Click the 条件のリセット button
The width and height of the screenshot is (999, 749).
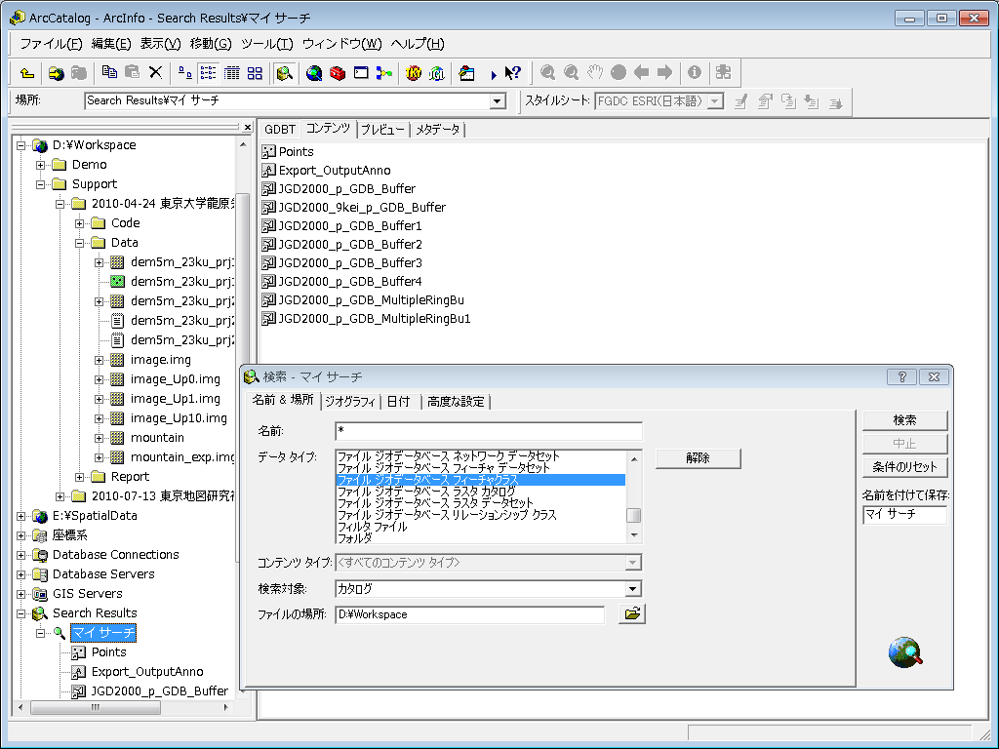click(904, 467)
